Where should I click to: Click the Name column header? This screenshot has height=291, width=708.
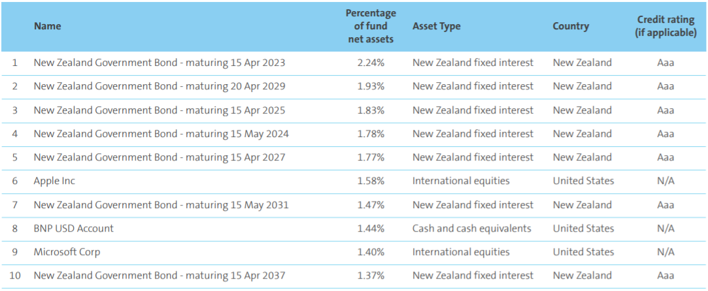click(47, 27)
